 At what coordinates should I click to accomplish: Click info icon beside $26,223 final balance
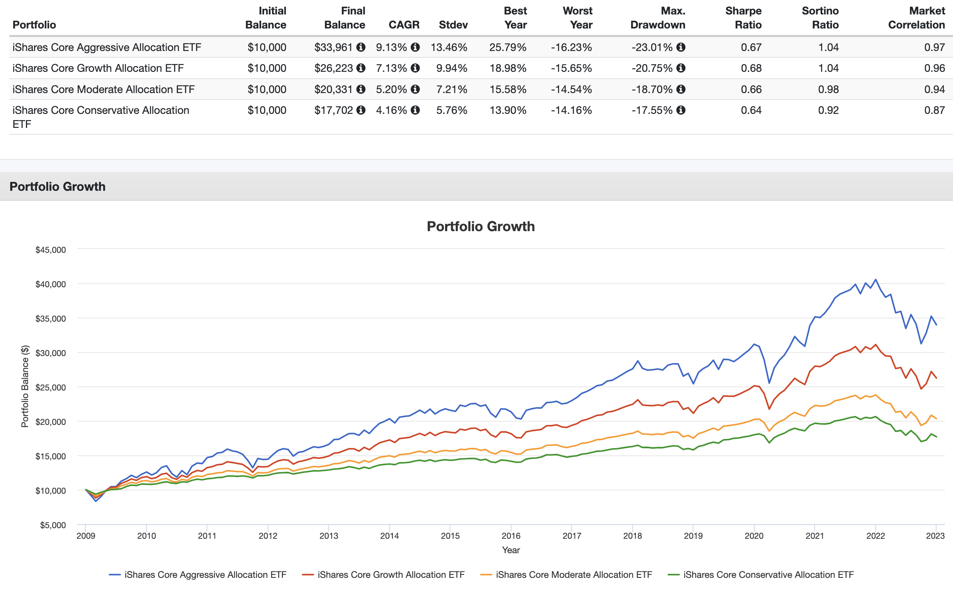coord(361,68)
